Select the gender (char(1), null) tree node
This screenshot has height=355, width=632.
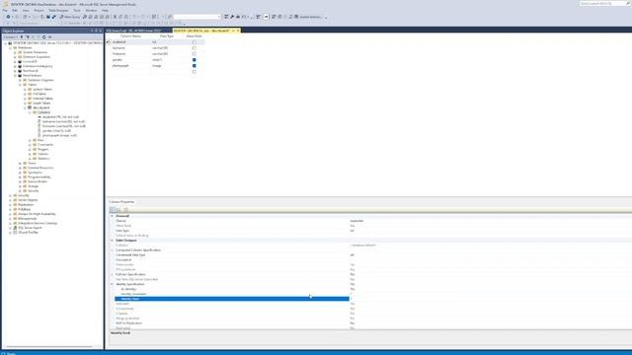56,131
